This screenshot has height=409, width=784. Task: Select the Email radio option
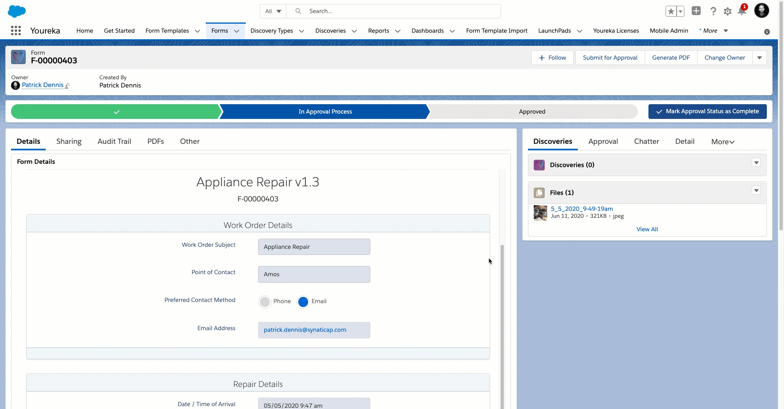(x=303, y=302)
